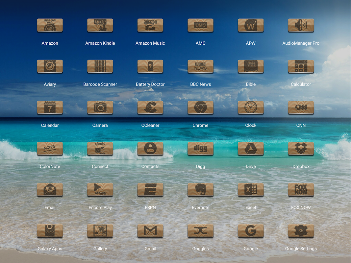The width and height of the screenshot is (351, 263).
Task: Open the Galaxy Apps icon
Action: (x=50, y=231)
